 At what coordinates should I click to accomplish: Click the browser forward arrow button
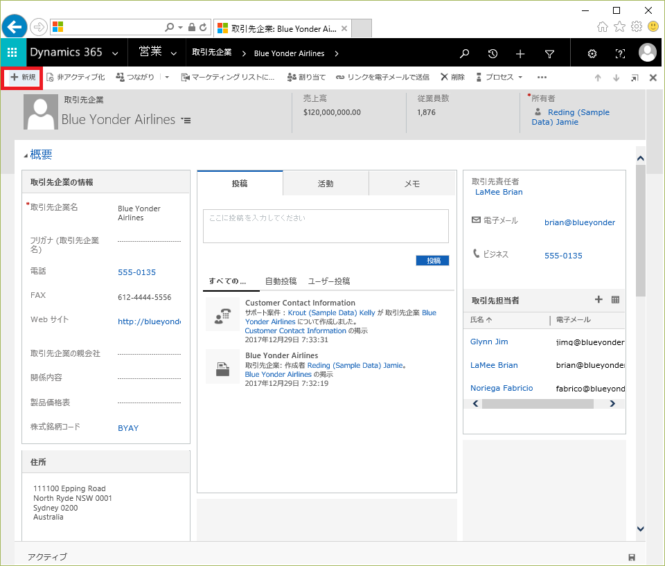(39, 28)
